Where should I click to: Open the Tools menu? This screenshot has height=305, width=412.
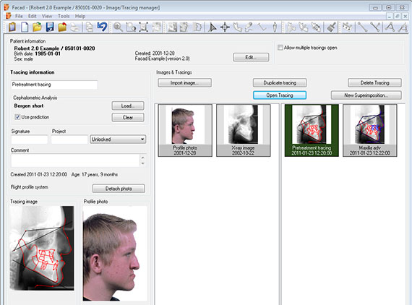click(64, 16)
